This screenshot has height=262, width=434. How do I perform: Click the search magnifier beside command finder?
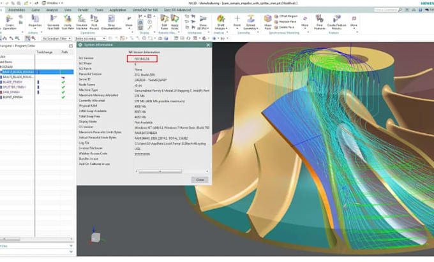pos(400,10)
